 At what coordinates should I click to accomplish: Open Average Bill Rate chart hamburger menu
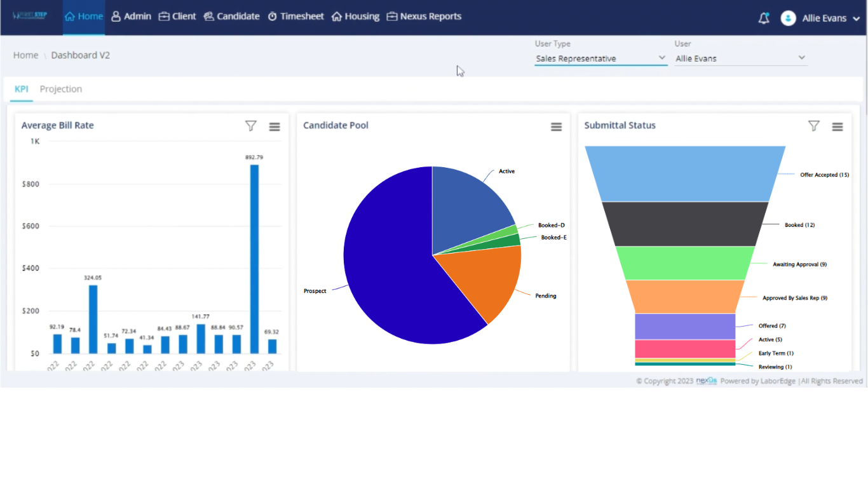pos(275,127)
